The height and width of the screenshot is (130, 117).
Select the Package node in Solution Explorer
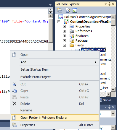pos(81,40)
